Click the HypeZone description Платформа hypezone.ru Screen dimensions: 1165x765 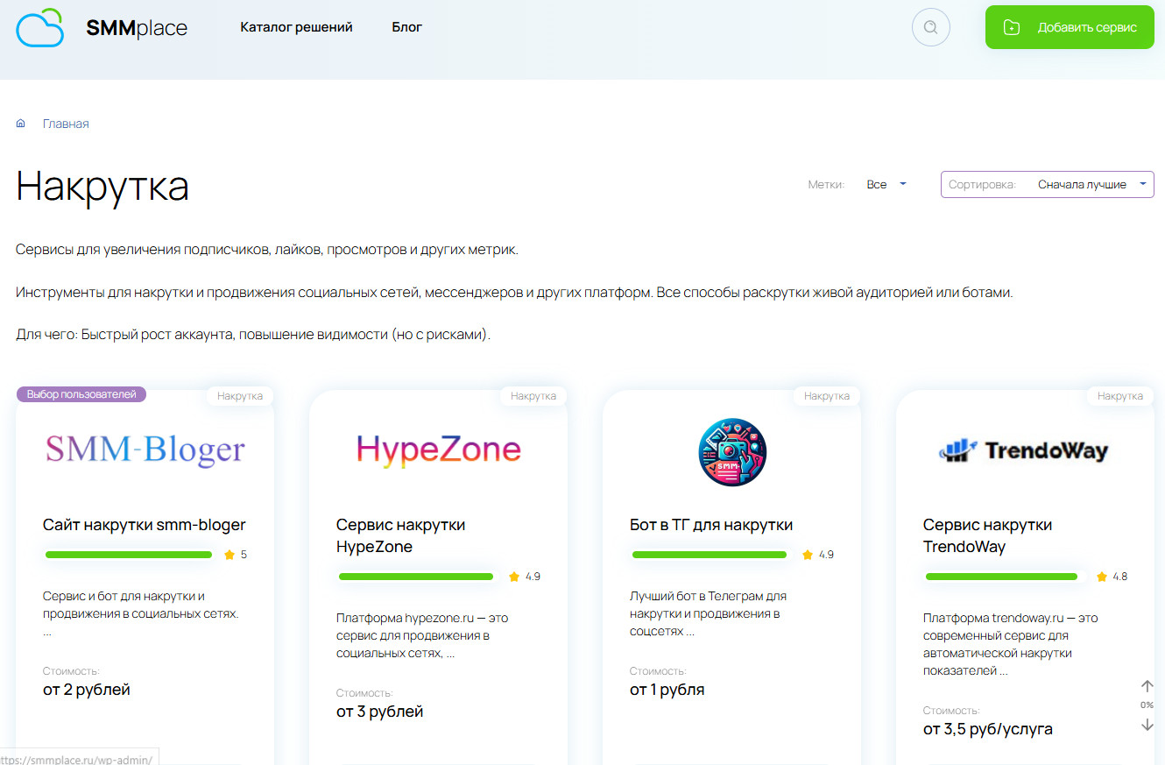pos(422,635)
